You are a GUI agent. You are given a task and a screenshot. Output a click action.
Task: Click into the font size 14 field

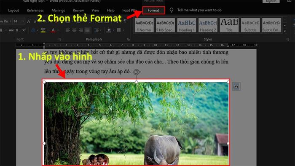pos(17,21)
